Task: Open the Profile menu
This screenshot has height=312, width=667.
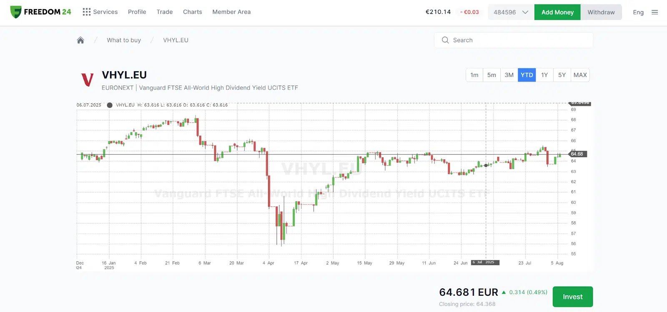Action: click(x=137, y=12)
